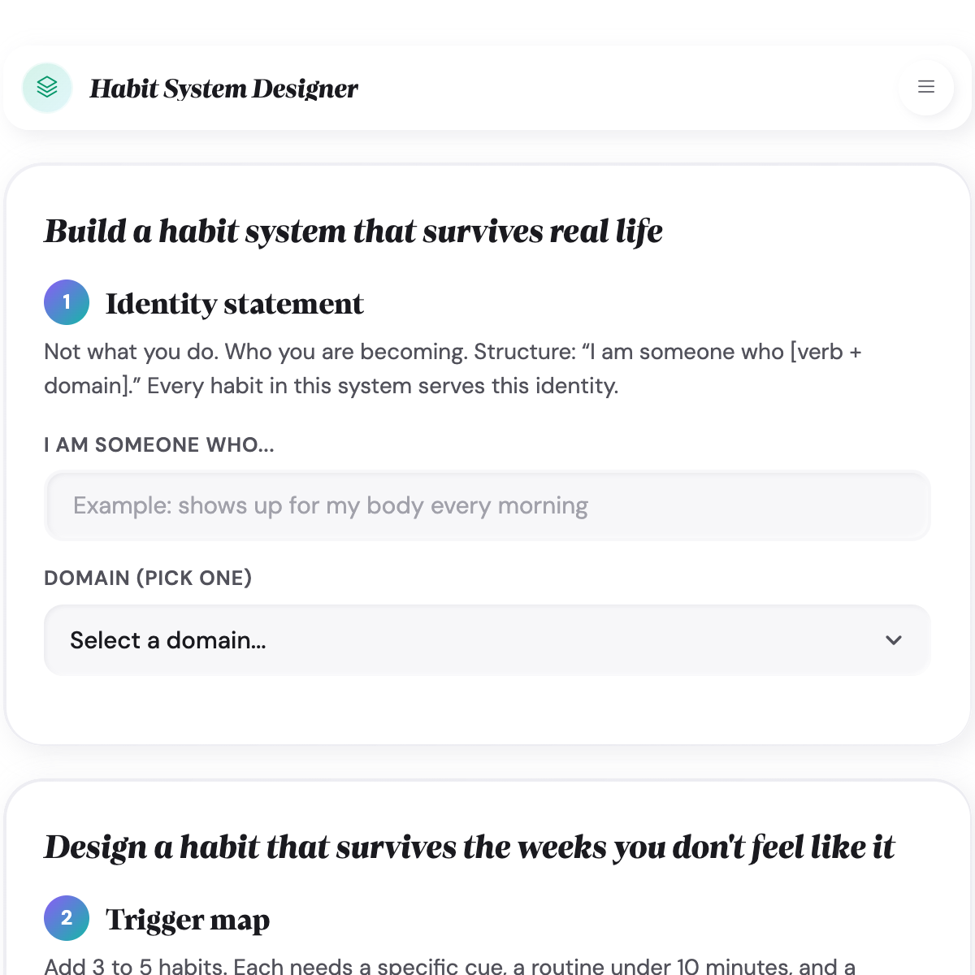The image size is (975, 975).
Task: Click the Select a domain placeholder text
Action: (168, 640)
